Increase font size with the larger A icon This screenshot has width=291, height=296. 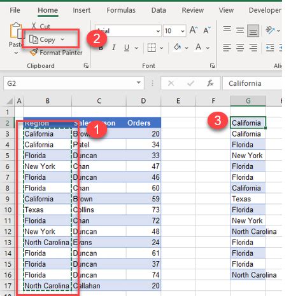(x=194, y=30)
